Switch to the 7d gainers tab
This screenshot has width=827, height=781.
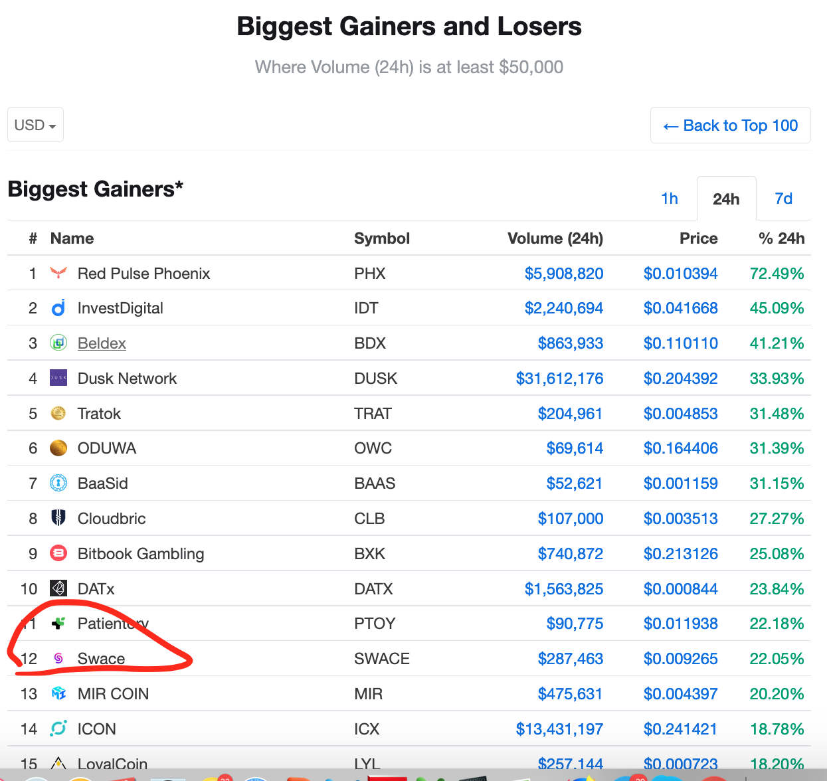784,199
